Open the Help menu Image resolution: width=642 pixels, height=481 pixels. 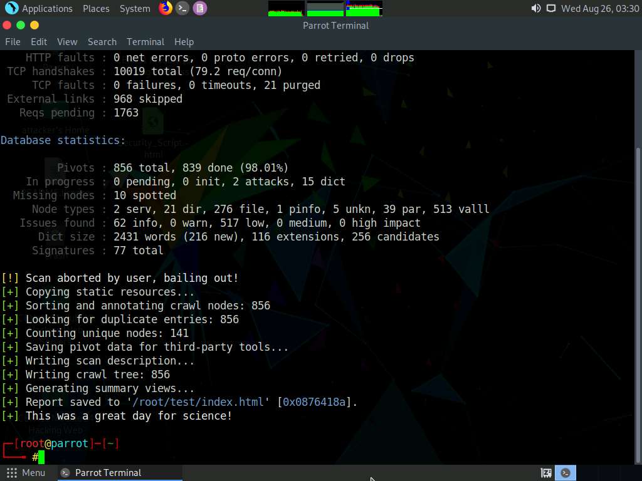[x=184, y=42]
